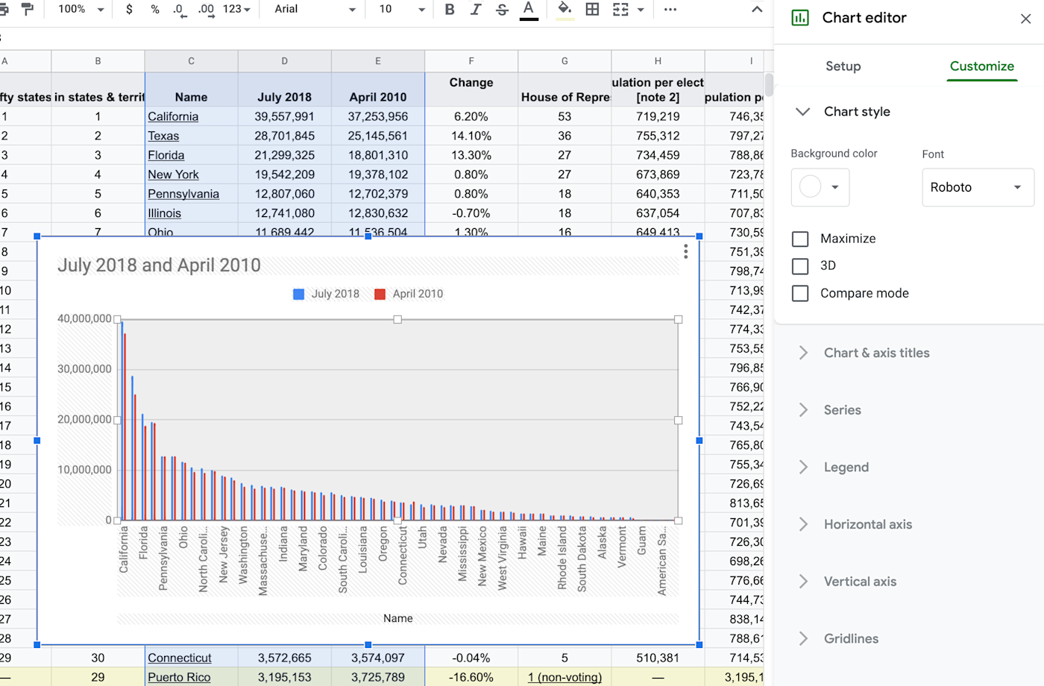1044x686 pixels.
Task: Select the Customize tab
Action: click(x=981, y=66)
